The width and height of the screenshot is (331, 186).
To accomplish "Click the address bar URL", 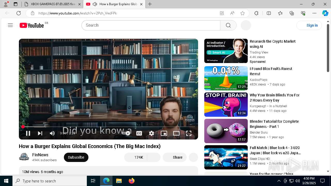I will click(x=78, y=13).
